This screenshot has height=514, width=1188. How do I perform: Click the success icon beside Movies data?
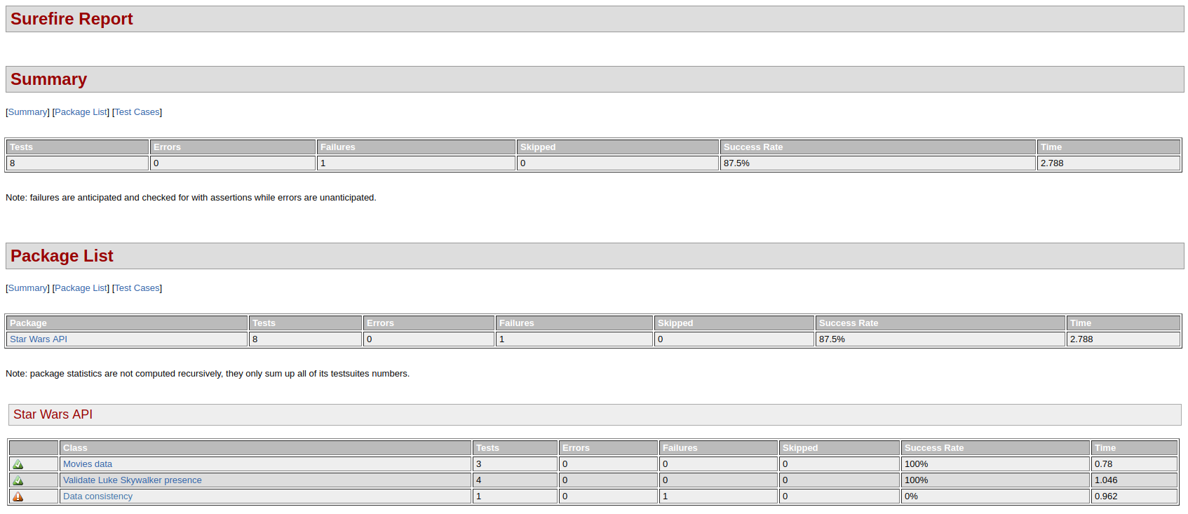pos(18,464)
